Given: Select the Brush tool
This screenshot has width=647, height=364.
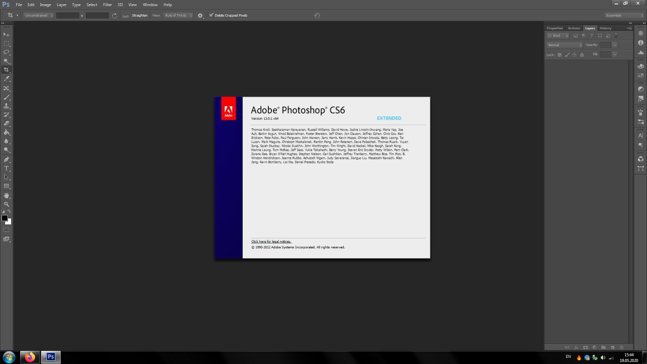Looking at the screenshot, I should point(7,97).
